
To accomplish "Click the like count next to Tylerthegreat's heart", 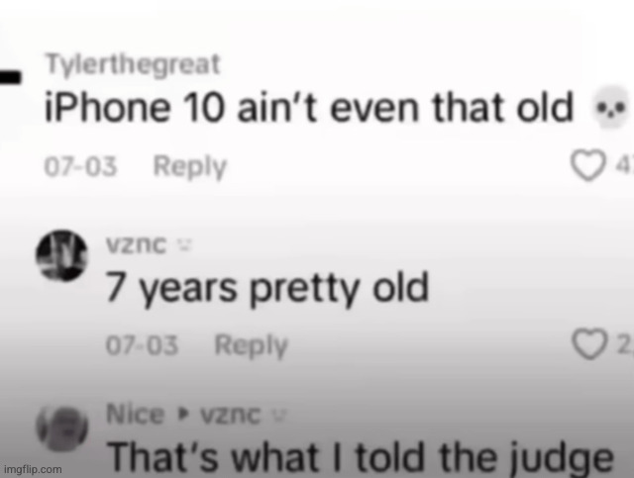I will [623, 165].
